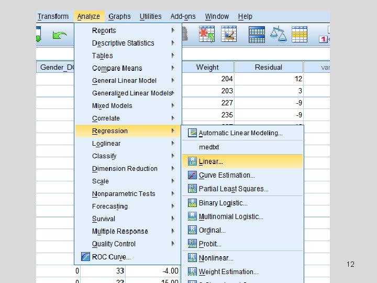Choose Automatic Linear Modeling... entry

[x=242, y=133]
